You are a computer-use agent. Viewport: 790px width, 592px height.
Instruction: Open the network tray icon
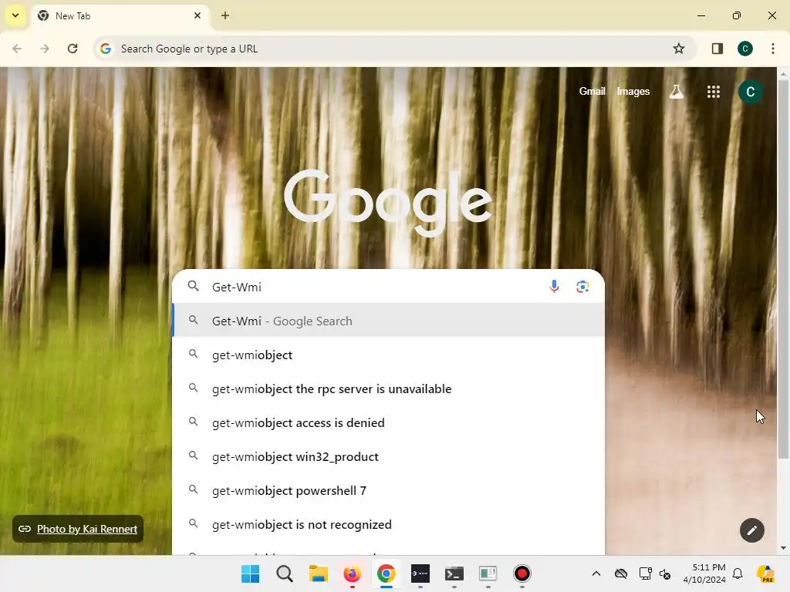click(645, 573)
